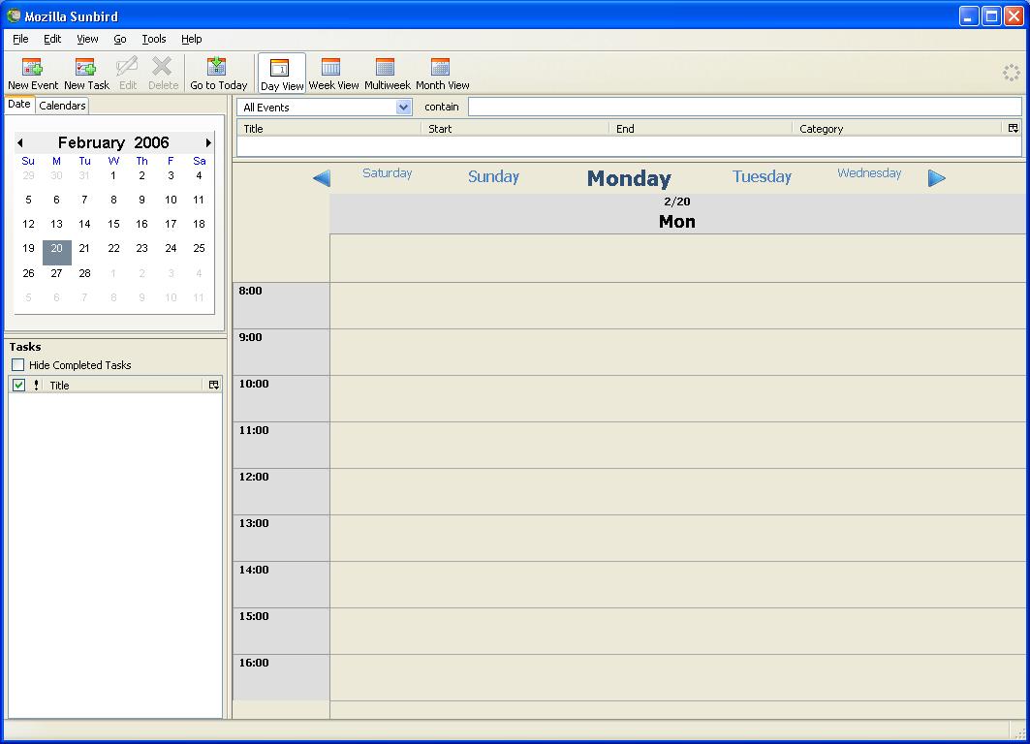1030x744 pixels.
Task: Click the New Task toolbar icon
Action: click(86, 68)
